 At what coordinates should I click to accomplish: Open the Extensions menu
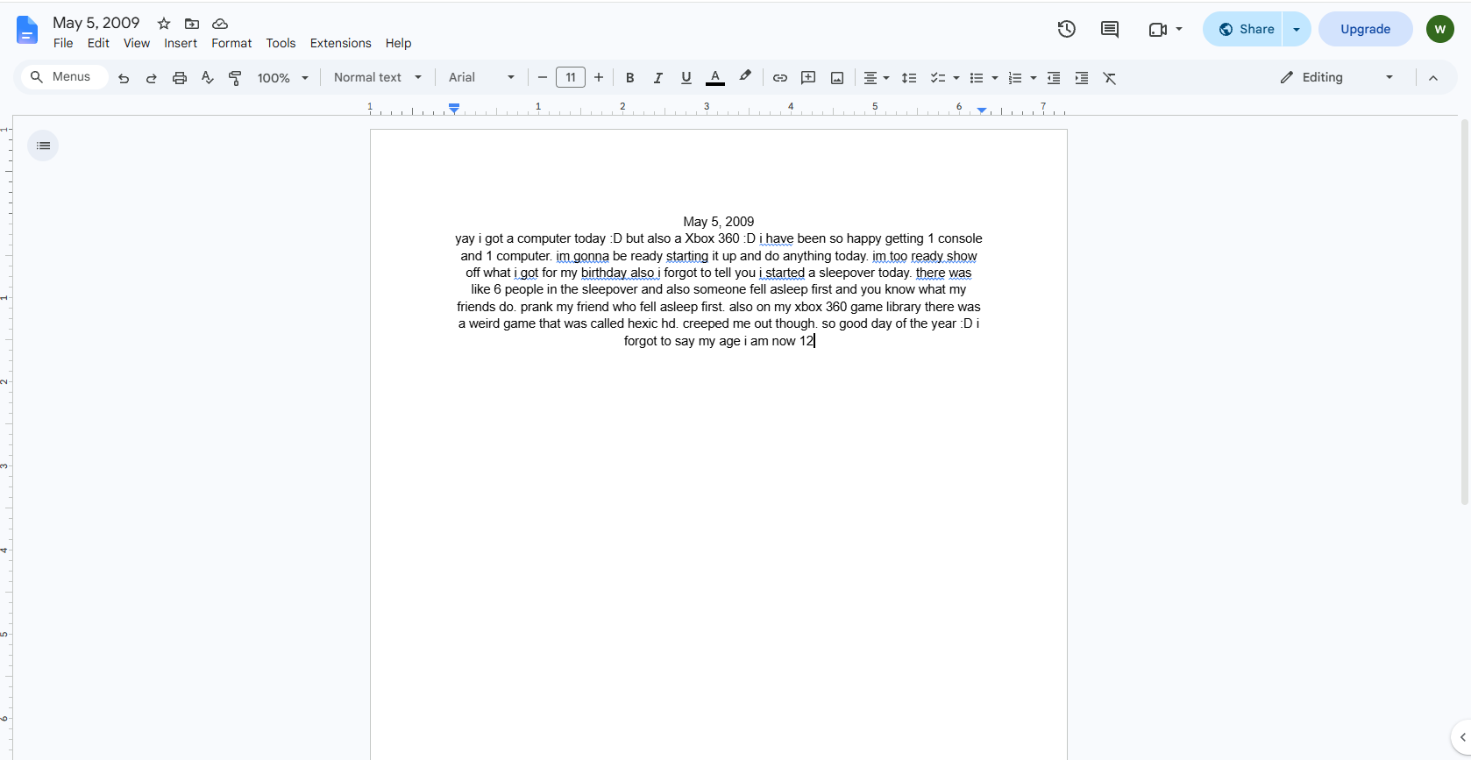[x=340, y=43]
